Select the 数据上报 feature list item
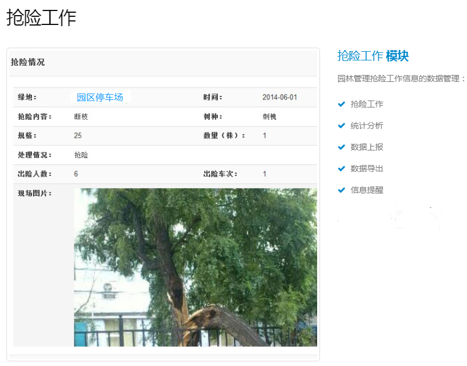The height and width of the screenshot is (366, 467). [367, 147]
